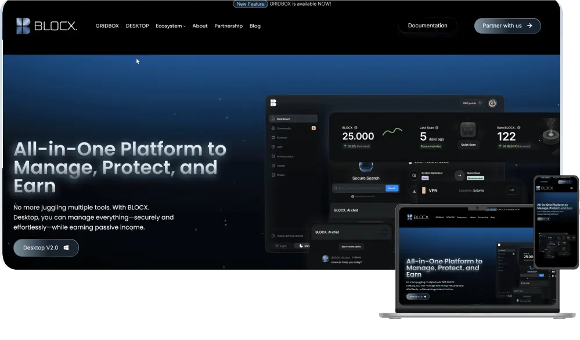
Task: Download Desktop V2.0 for Windows
Action: 46,248
